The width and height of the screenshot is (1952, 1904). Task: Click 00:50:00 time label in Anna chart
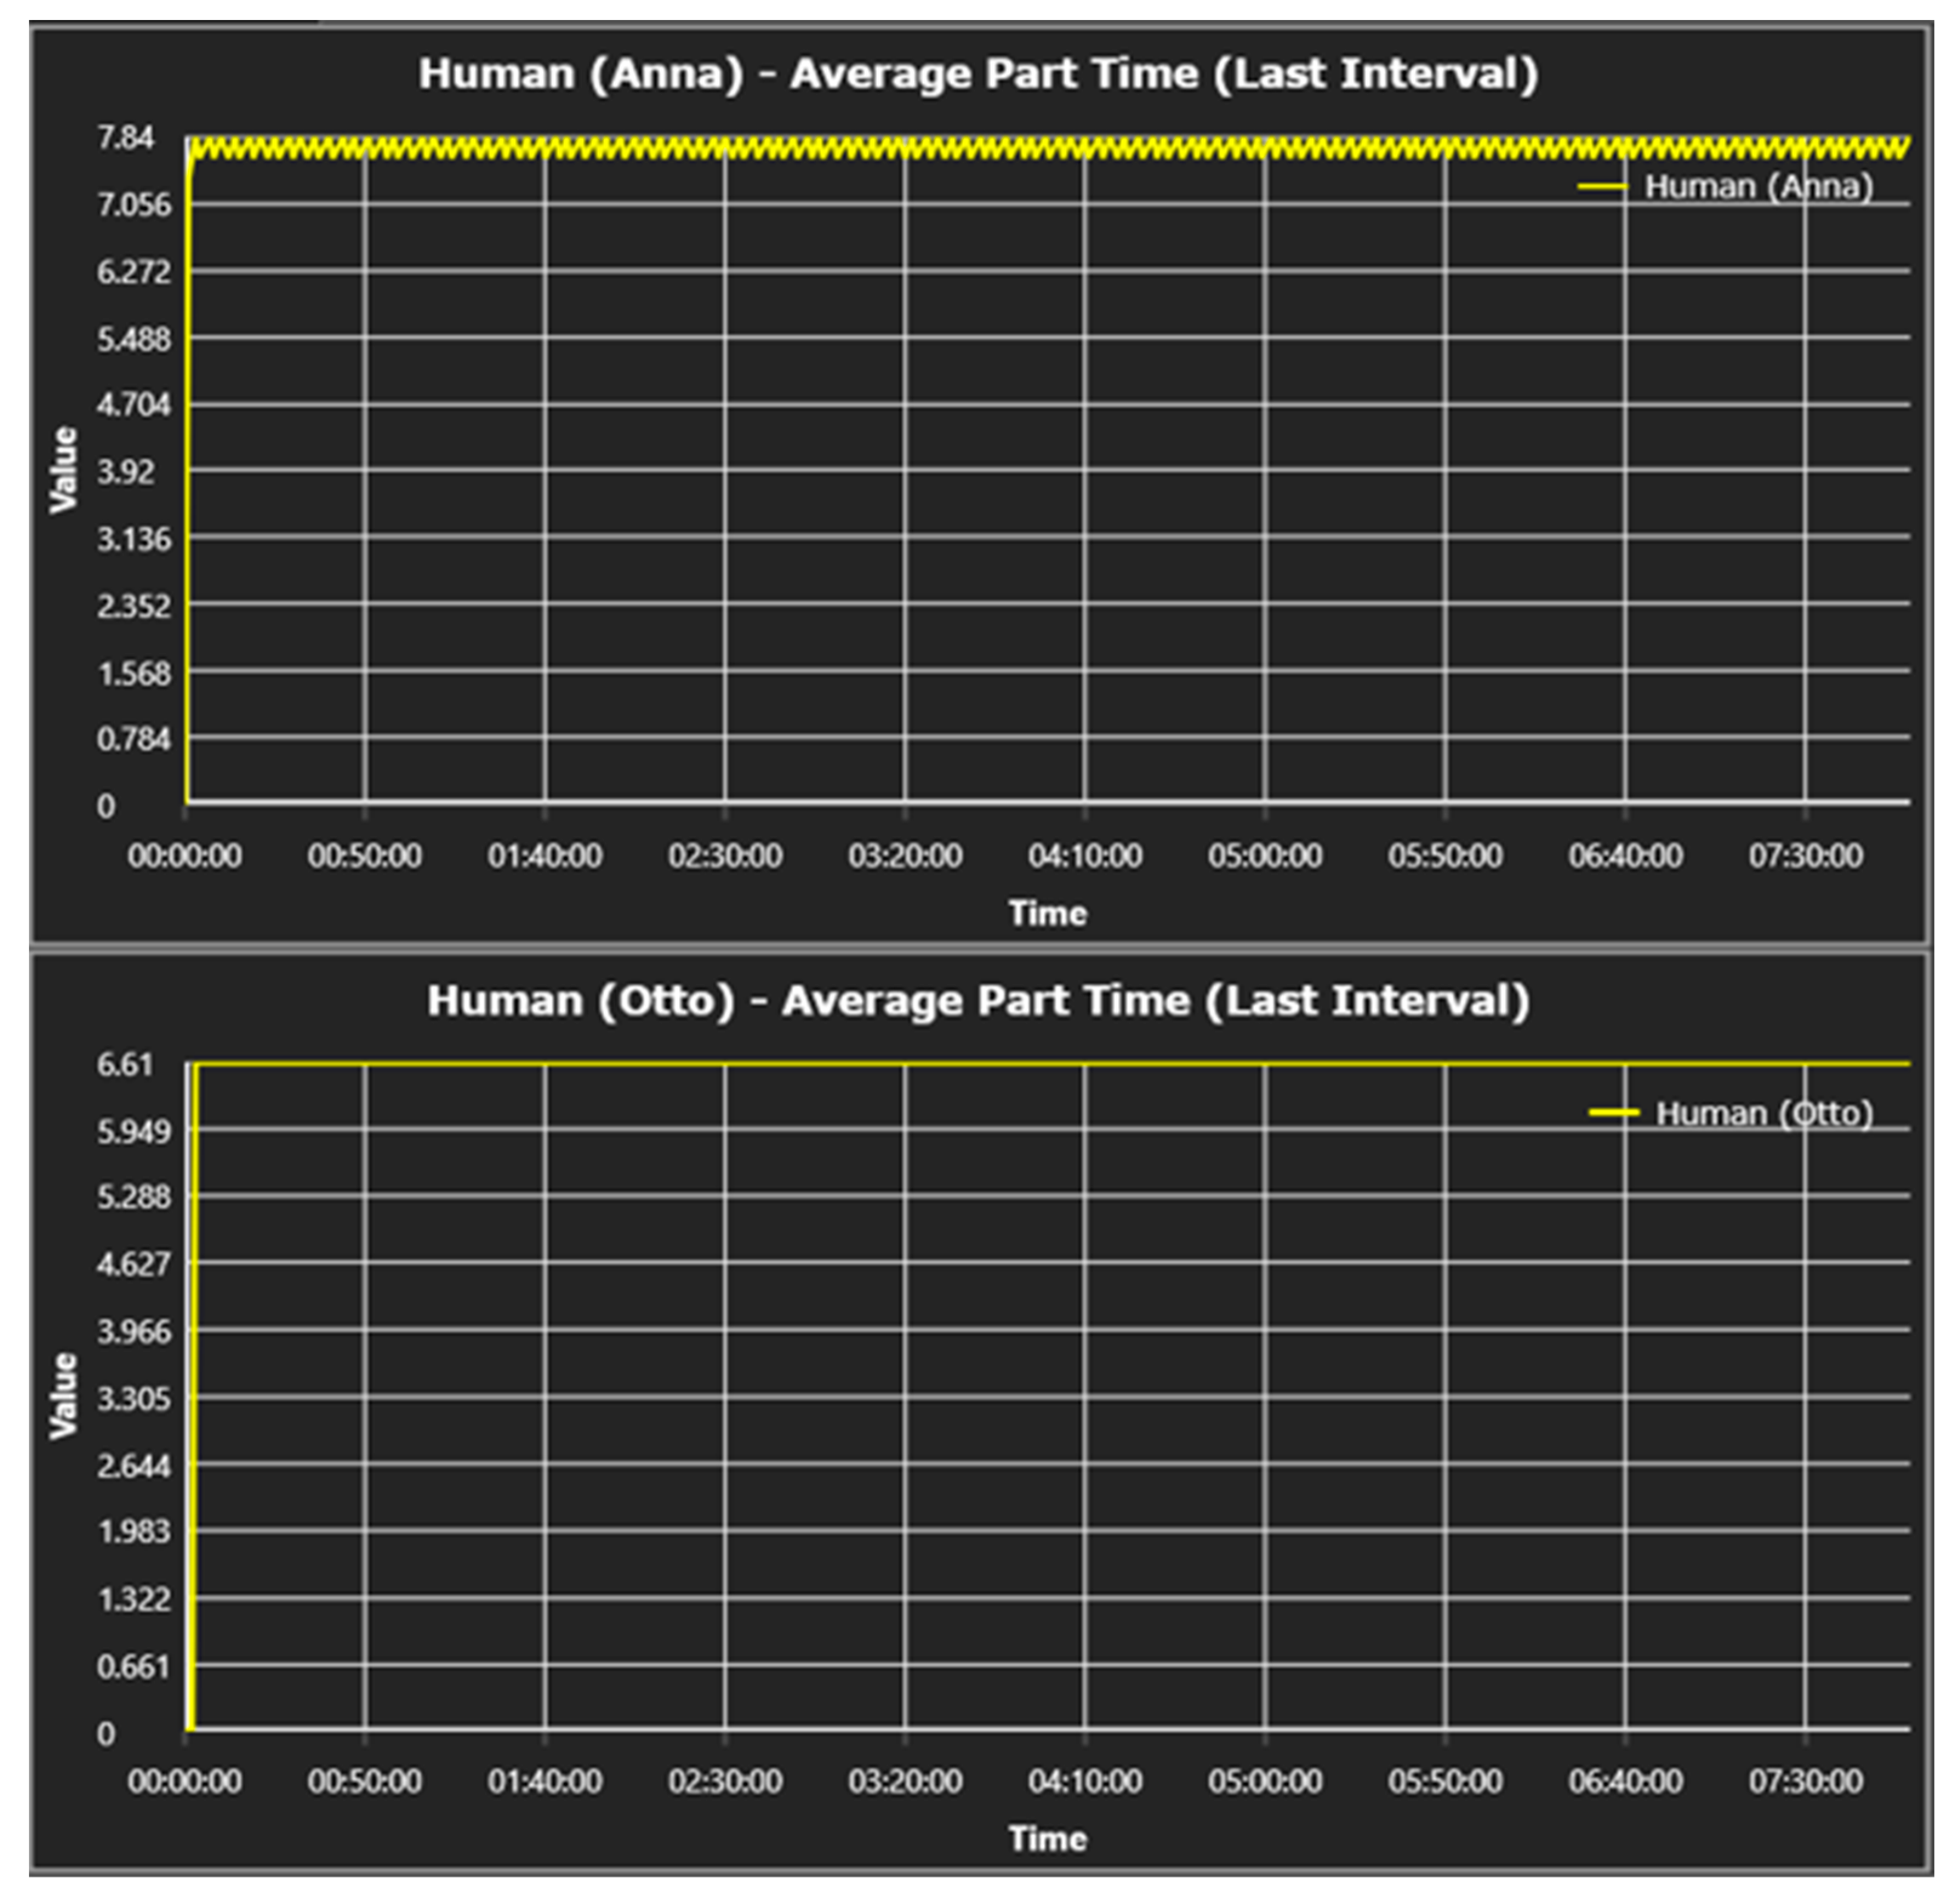(x=364, y=856)
